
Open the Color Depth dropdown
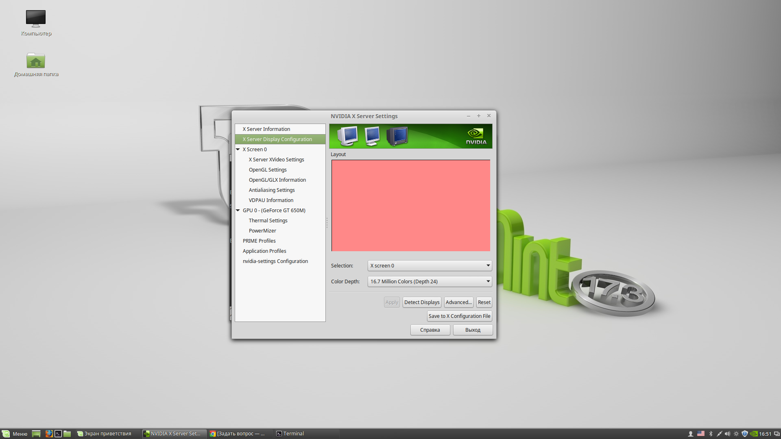point(430,281)
